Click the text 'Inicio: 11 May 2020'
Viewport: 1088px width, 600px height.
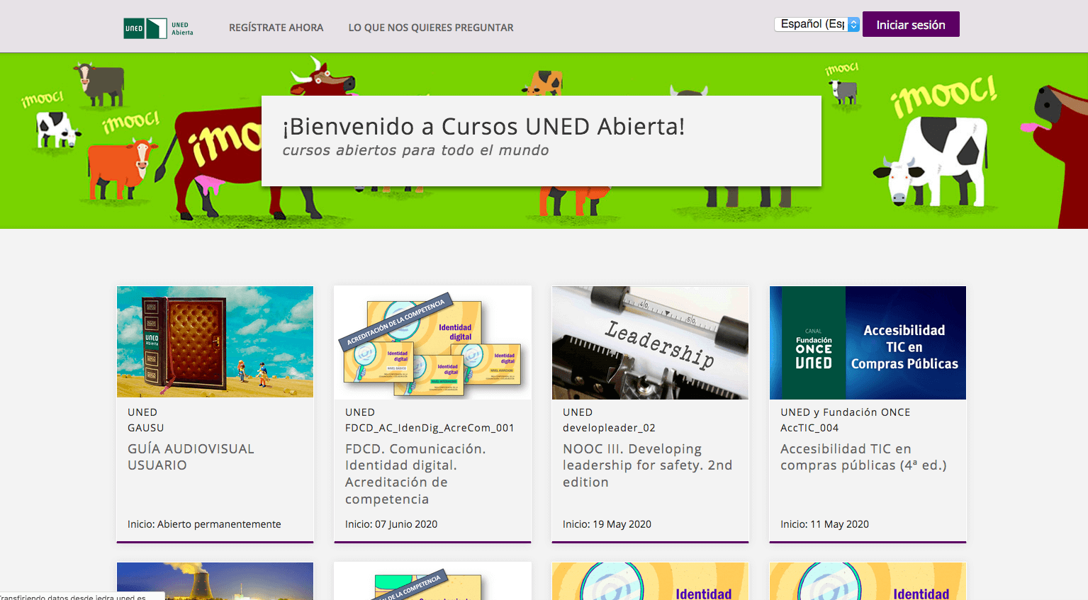click(x=824, y=524)
